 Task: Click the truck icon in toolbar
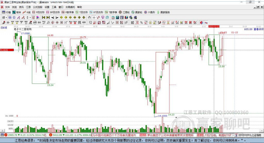(x=135, y=18)
